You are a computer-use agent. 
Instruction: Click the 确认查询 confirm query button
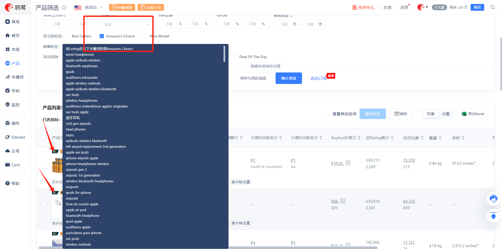tap(289, 78)
